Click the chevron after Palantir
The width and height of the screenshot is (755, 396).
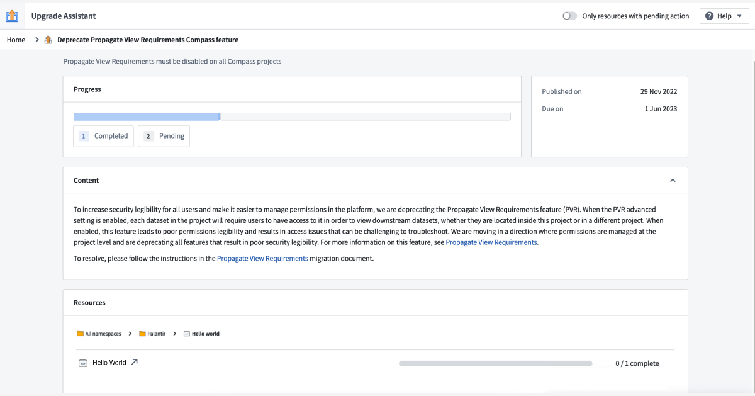(x=174, y=334)
